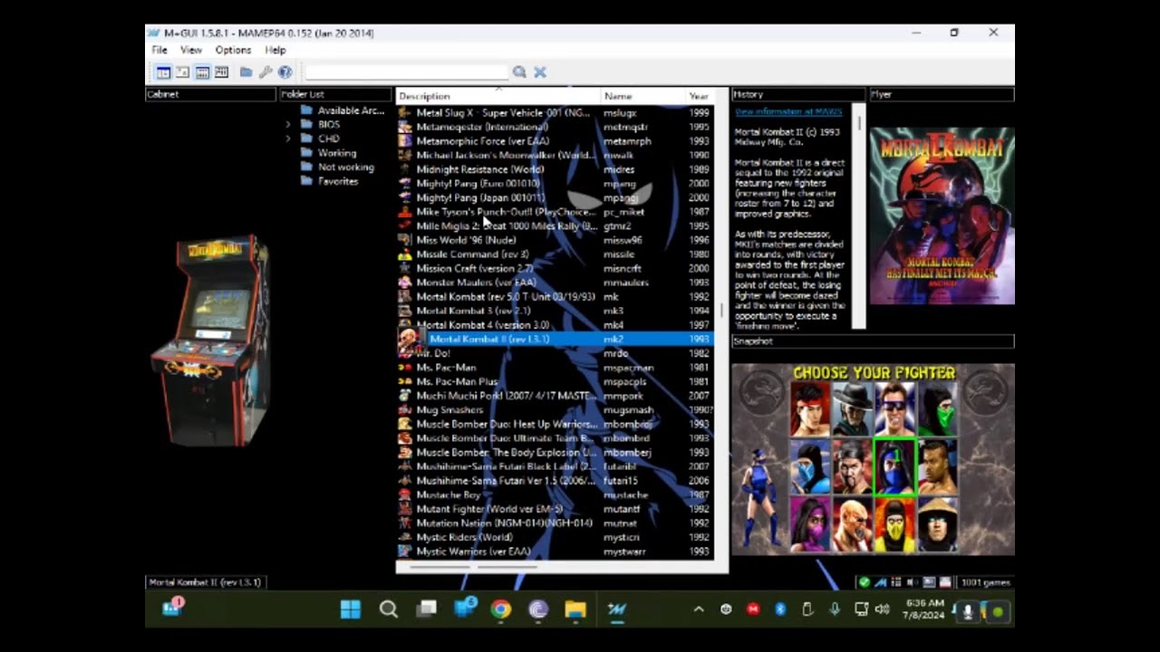Click the Folder List panel header
1160x652 pixels.
(x=335, y=94)
